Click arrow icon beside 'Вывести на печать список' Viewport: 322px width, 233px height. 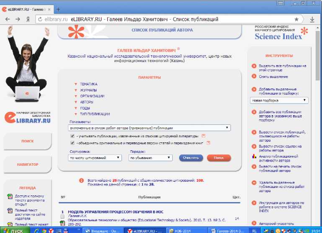pyautogui.click(x=254, y=167)
